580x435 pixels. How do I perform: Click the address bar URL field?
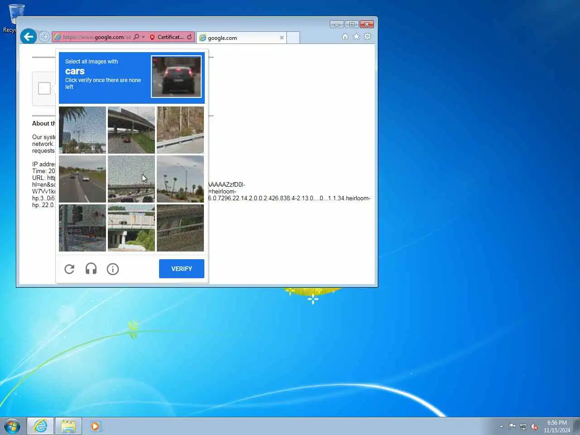point(97,37)
